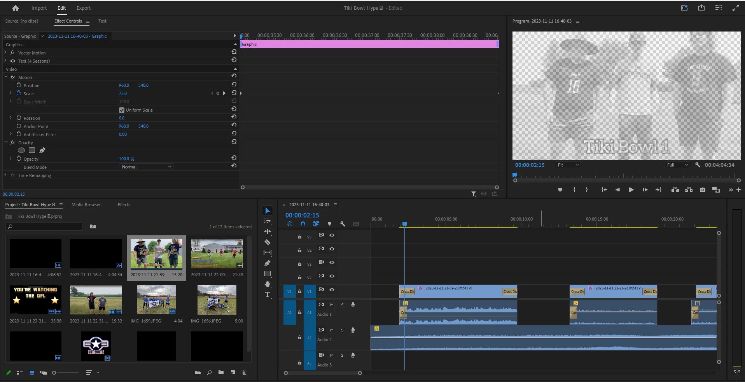Toggle the Scale animation stopwatch
745x382 pixels.
[x=19, y=93]
